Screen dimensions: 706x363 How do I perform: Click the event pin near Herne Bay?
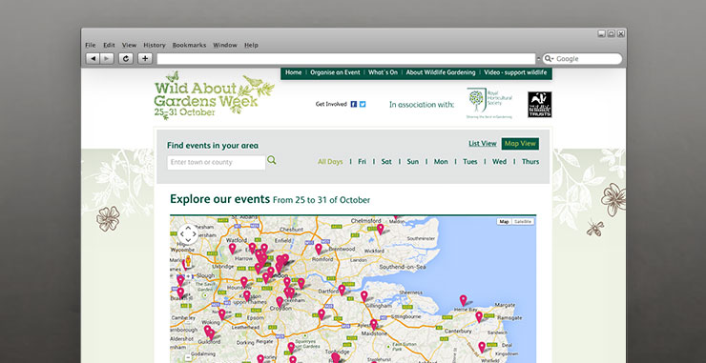(463, 300)
